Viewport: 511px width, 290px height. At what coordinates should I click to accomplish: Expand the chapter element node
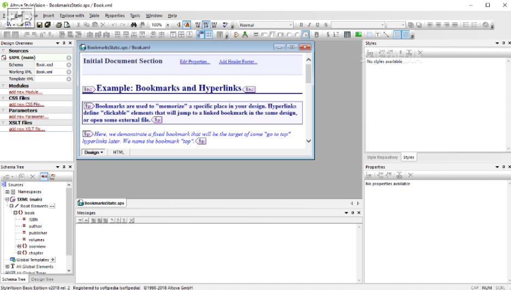click(x=19, y=253)
